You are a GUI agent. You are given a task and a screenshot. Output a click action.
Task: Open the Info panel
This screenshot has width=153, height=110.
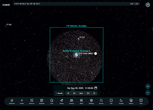click(111, 101)
